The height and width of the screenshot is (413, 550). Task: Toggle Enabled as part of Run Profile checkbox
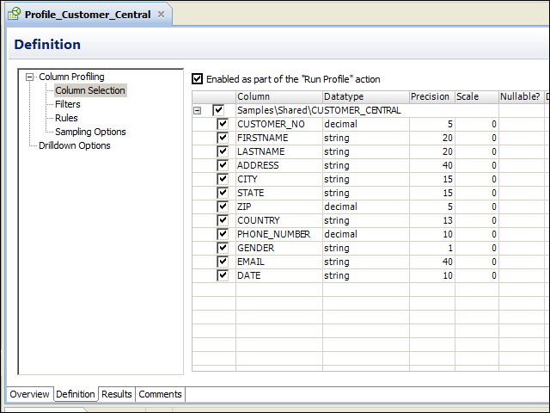197,79
